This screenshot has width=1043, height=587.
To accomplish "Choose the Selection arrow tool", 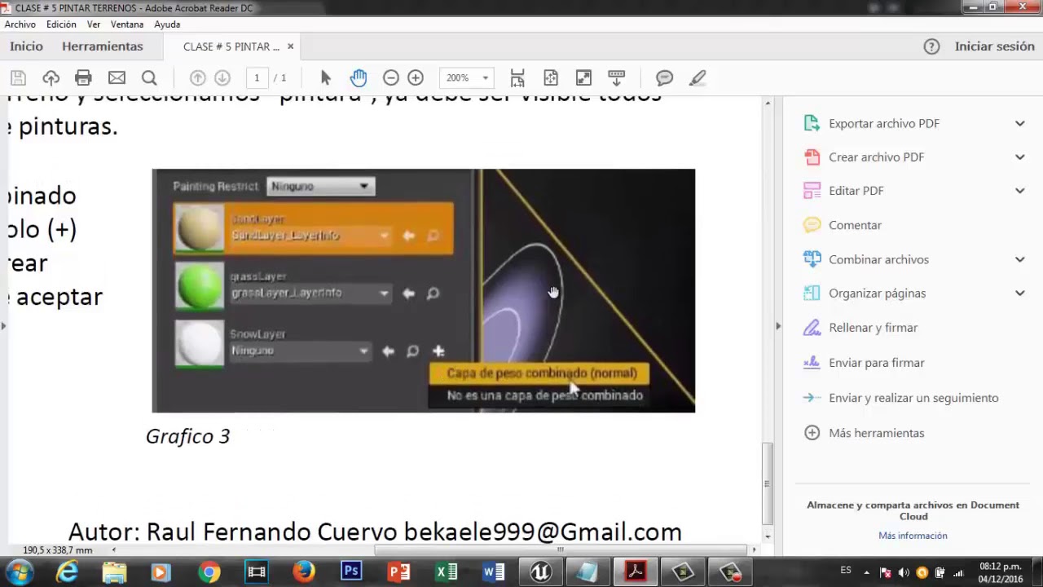I will click(x=326, y=78).
